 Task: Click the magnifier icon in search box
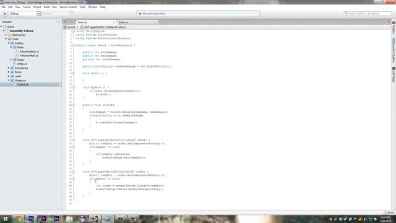346,14
